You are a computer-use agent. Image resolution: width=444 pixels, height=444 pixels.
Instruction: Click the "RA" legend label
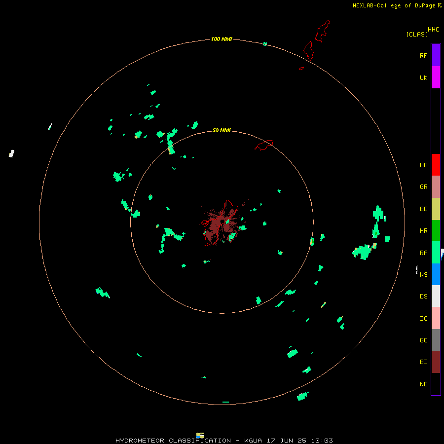423,253
